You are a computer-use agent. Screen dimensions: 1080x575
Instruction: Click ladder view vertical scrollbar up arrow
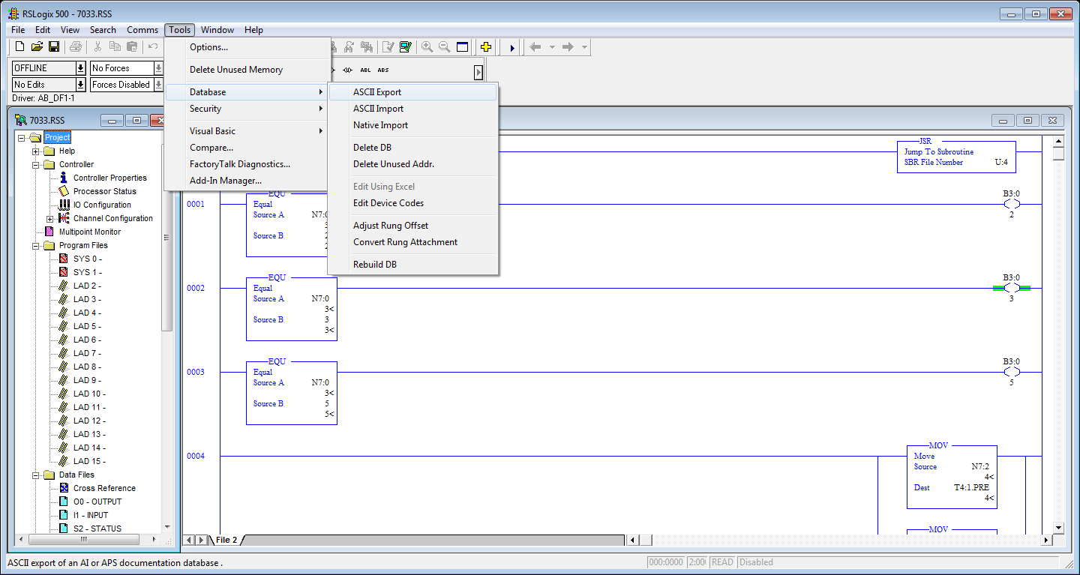click(x=1058, y=141)
